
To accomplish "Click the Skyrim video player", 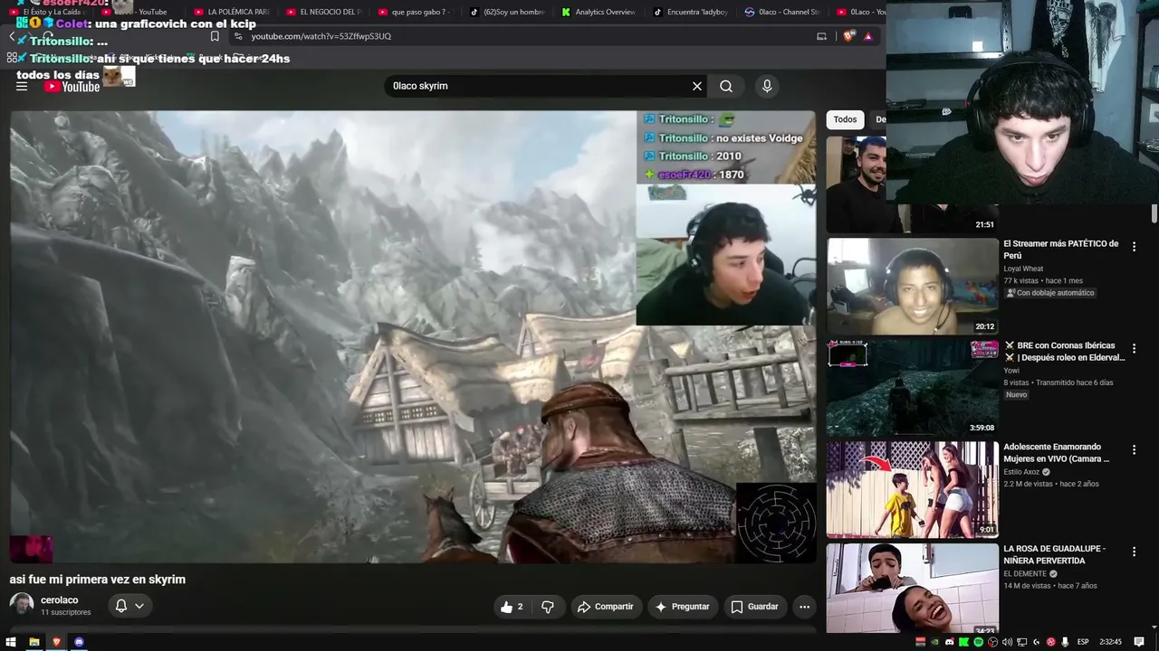I will [413, 336].
